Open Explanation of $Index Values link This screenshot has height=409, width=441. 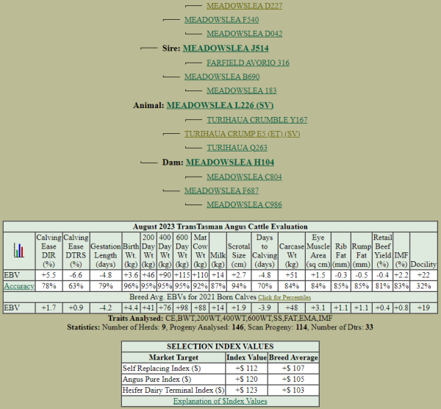click(220, 401)
